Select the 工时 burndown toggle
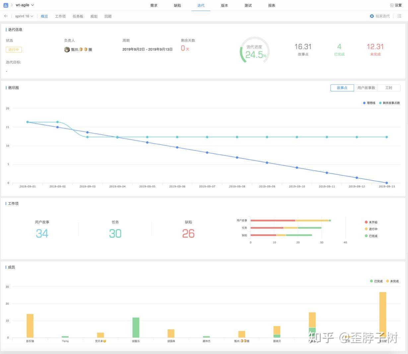 [389, 88]
